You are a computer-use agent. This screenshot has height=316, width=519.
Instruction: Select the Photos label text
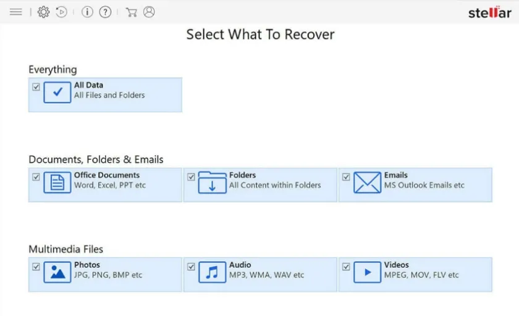tap(87, 265)
